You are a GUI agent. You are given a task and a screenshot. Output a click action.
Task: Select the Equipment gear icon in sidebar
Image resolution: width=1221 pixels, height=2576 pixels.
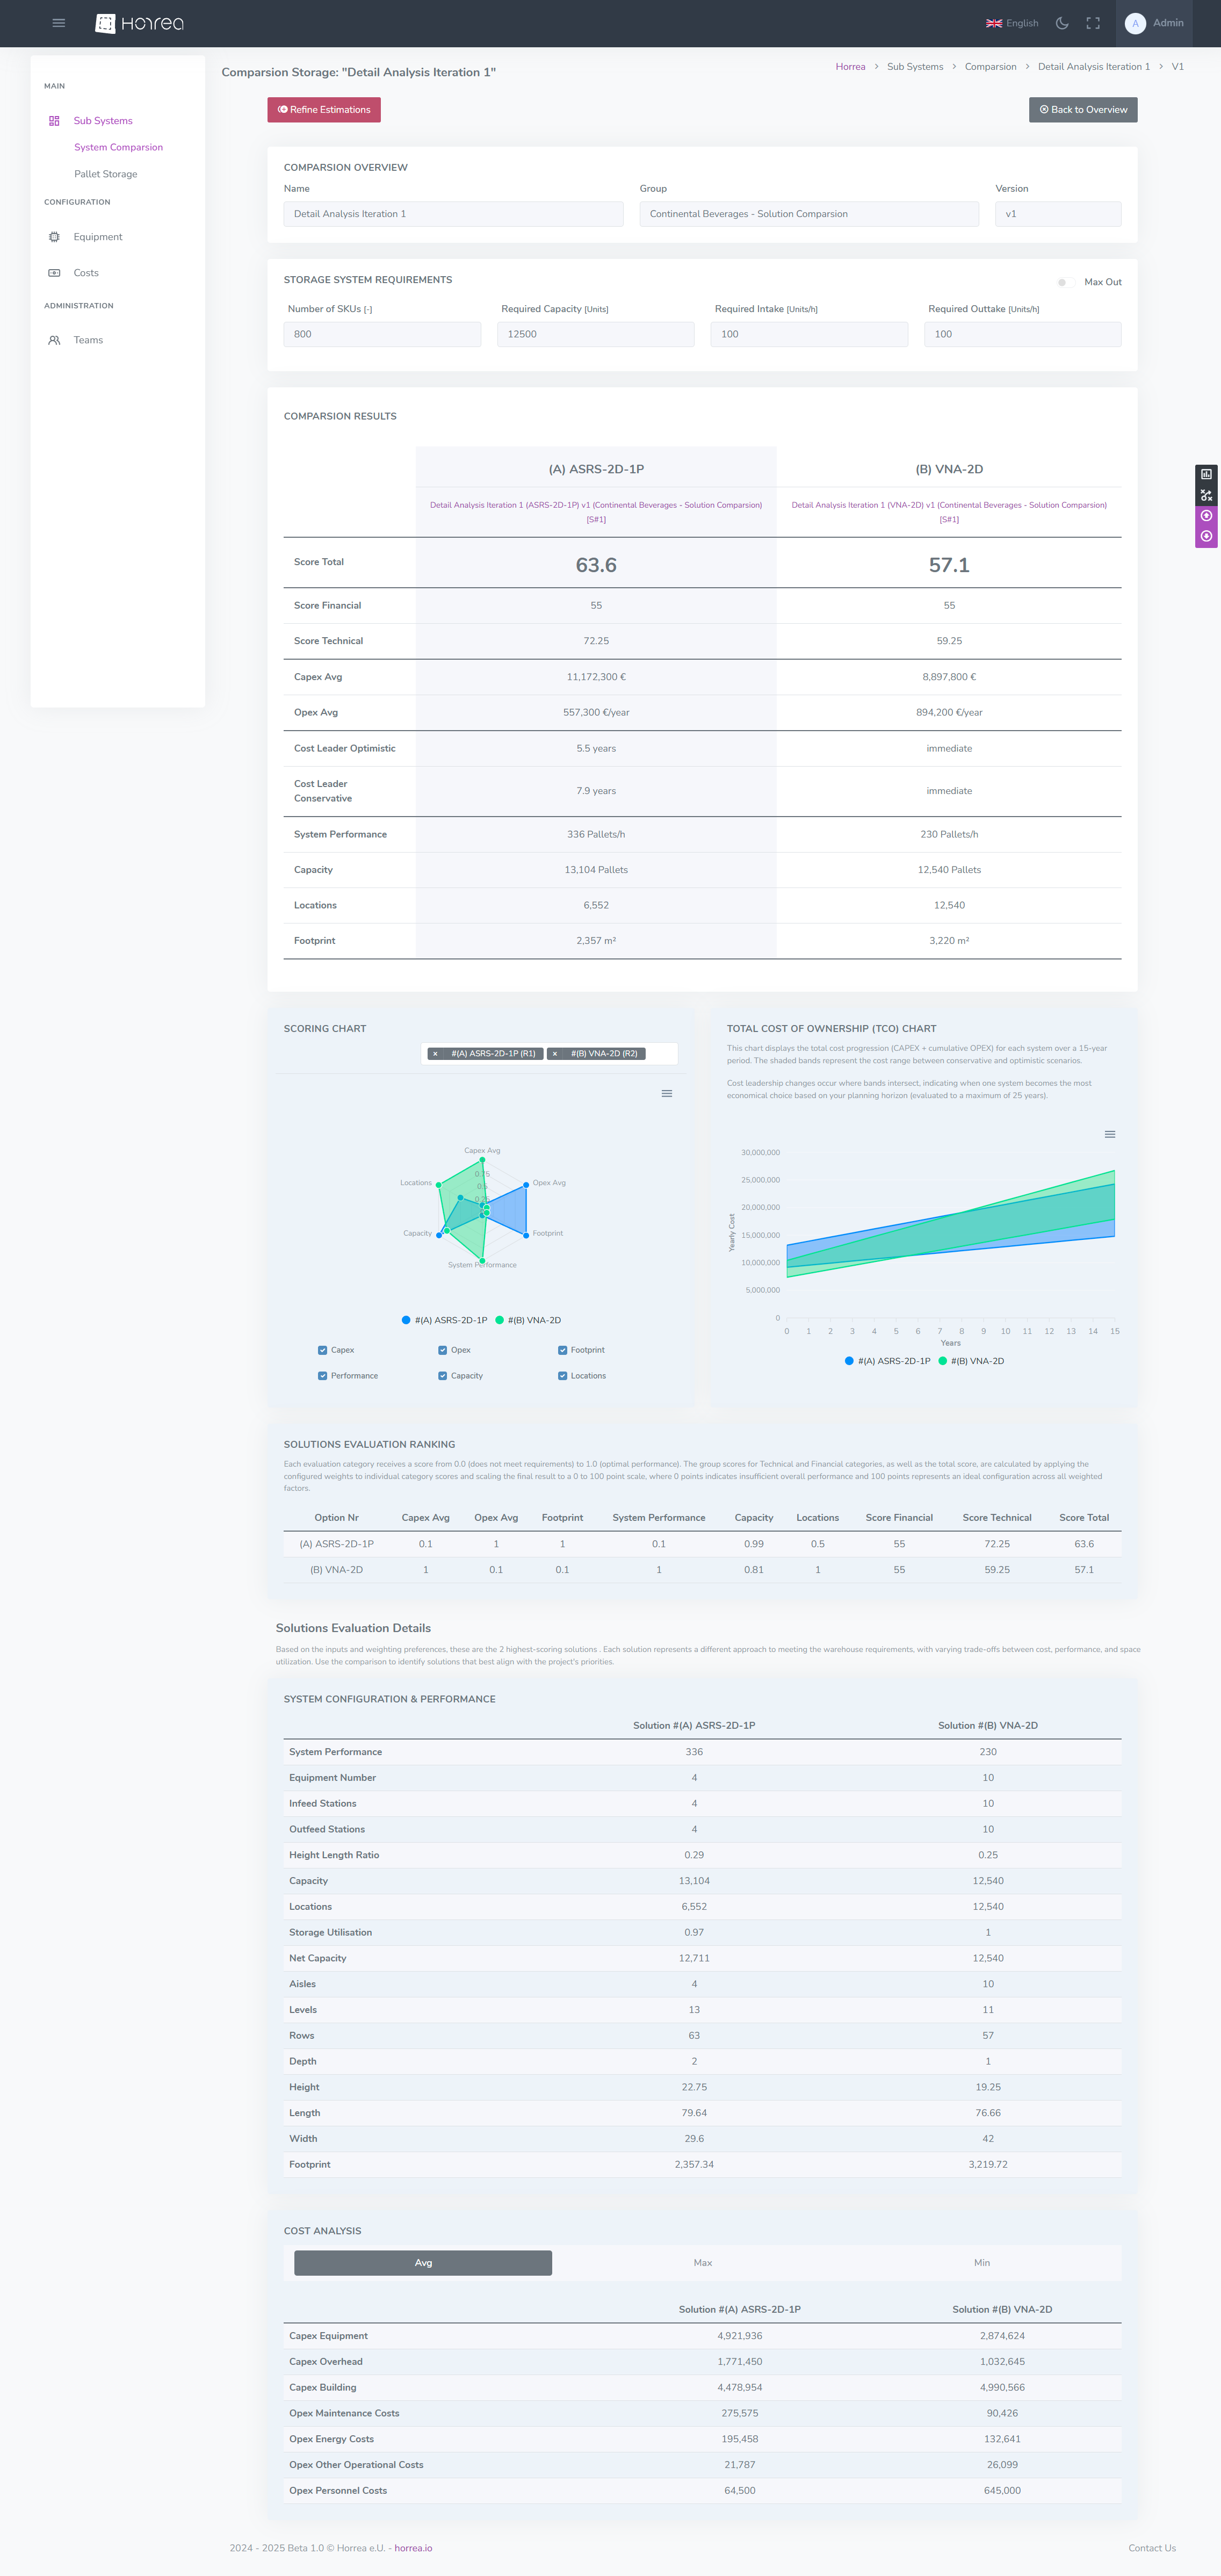[54, 236]
